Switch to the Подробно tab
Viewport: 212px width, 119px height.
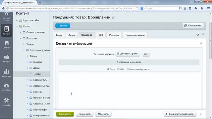[x=87, y=35]
